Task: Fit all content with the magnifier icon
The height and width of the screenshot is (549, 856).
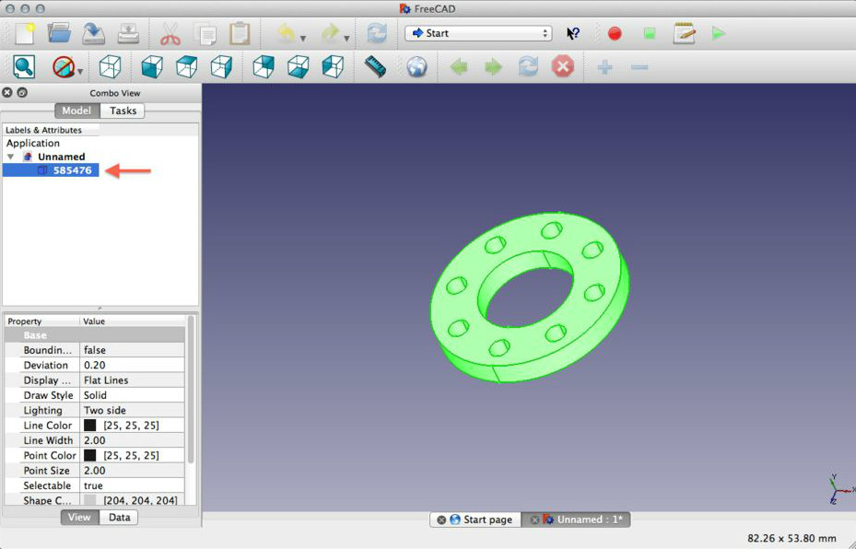Action: [x=25, y=67]
